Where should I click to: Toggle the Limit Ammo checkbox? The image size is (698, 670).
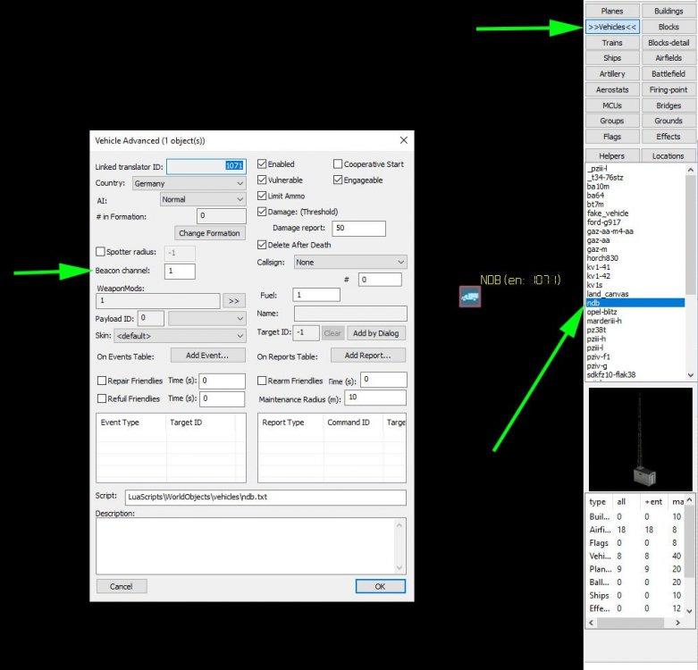coord(262,196)
